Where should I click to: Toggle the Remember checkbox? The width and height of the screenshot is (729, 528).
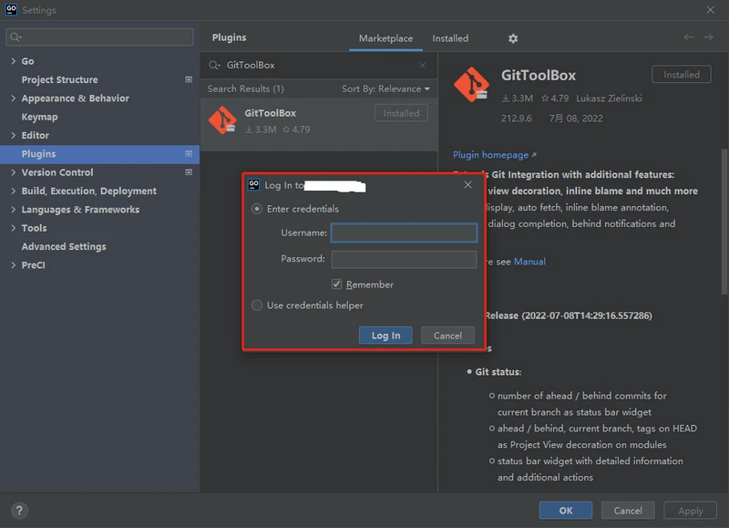pos(336,284)
